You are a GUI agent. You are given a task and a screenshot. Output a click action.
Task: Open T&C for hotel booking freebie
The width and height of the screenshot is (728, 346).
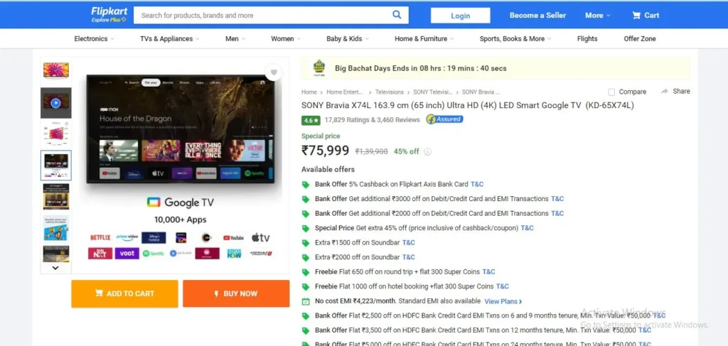tap(503, 286)
